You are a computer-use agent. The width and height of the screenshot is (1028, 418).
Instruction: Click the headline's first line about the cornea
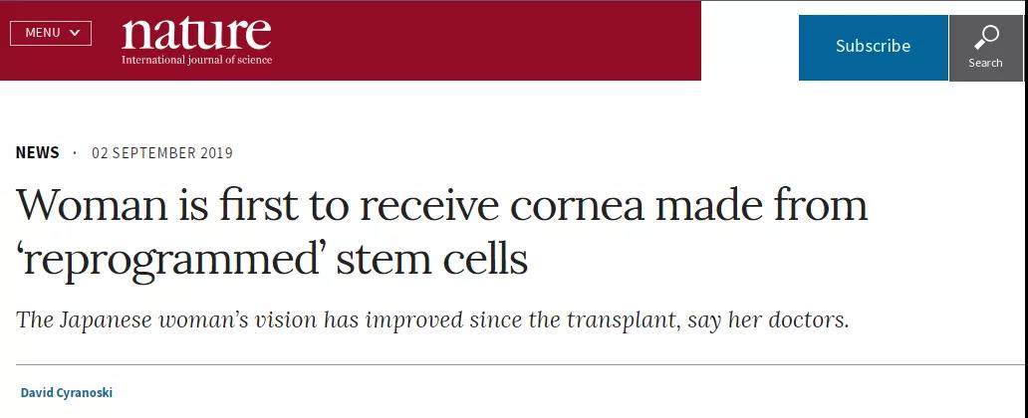point(442,204)
